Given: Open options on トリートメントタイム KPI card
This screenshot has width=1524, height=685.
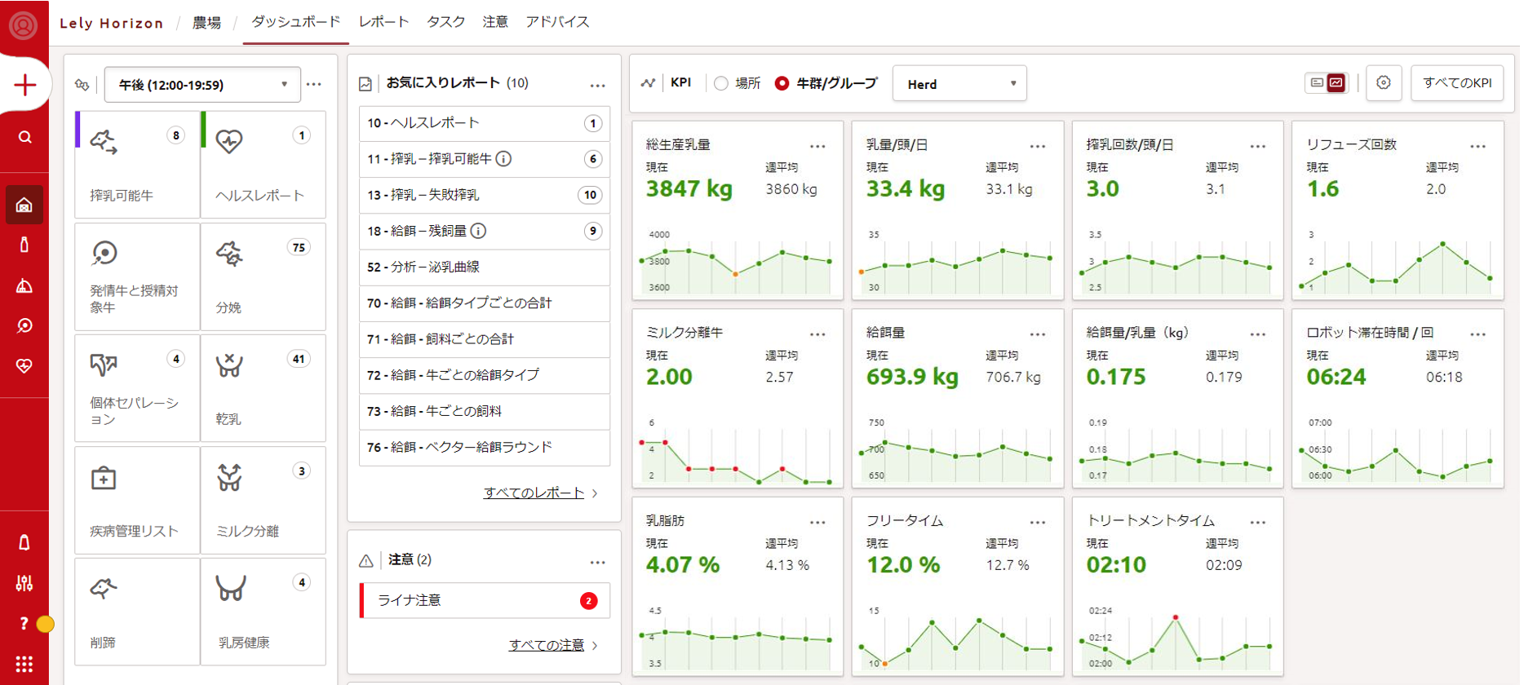Looking at the screenshot, I should (1258, 522).
